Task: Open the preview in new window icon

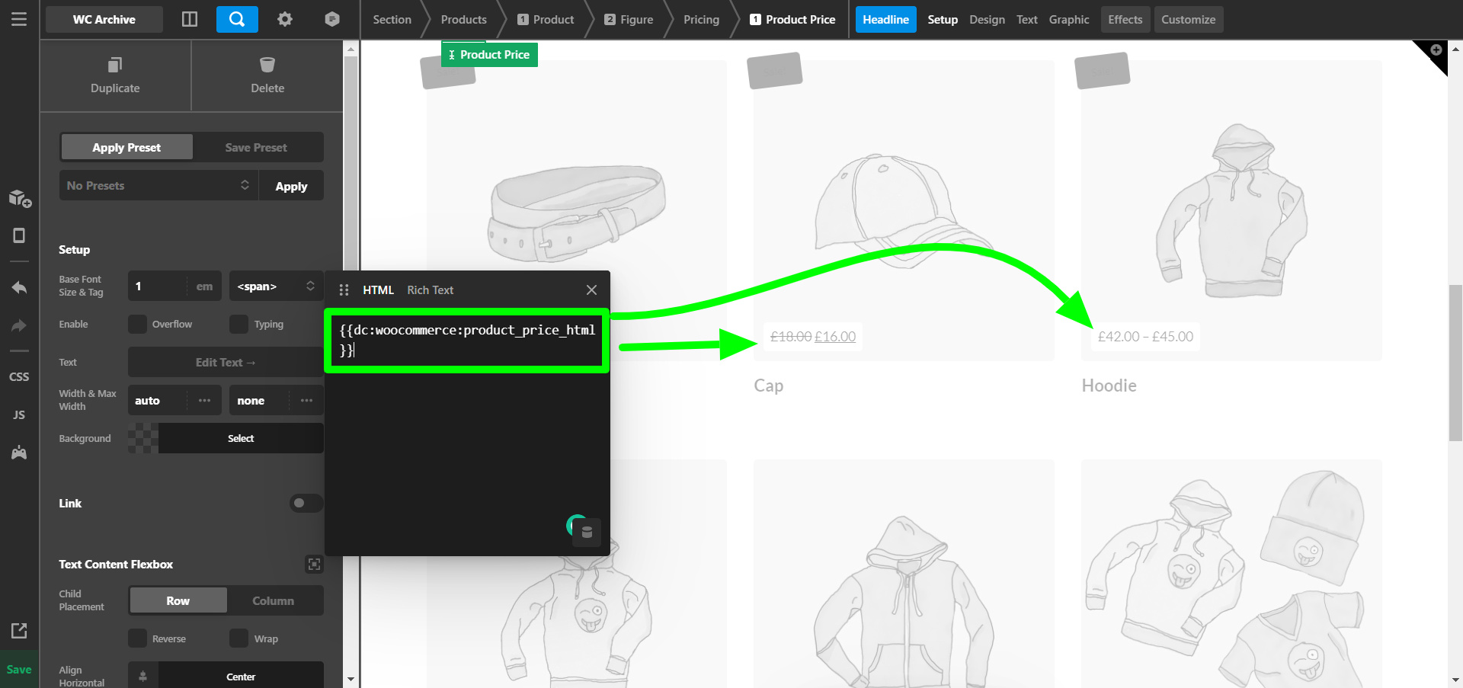Action: point(19,630)
